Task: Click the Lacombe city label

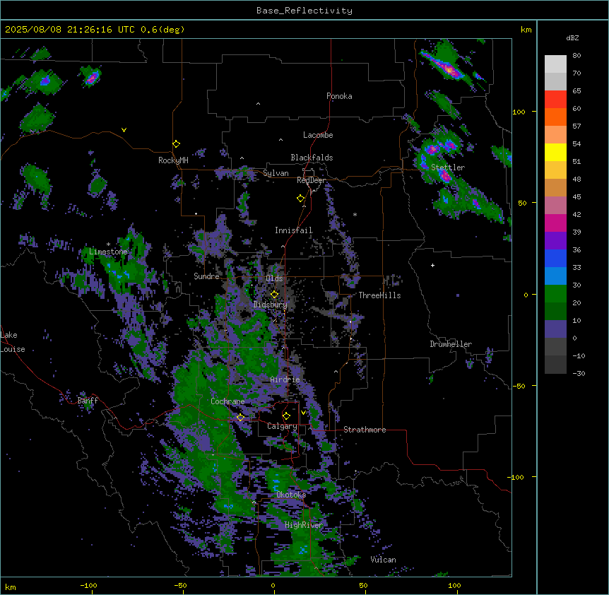Action: (x=318, y=135)
